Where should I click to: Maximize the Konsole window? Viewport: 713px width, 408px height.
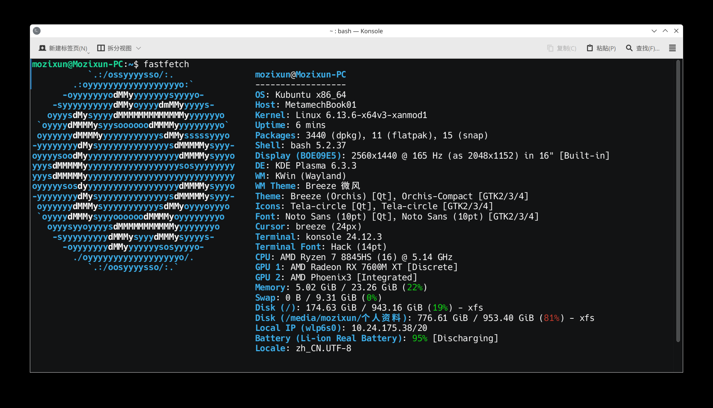click(665, 31)
